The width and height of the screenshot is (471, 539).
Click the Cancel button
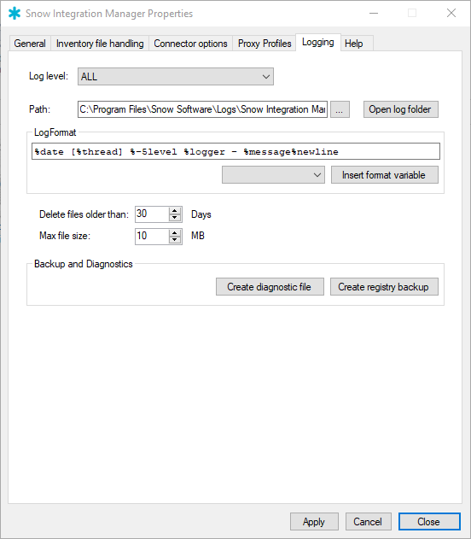[x=368, y=521]
